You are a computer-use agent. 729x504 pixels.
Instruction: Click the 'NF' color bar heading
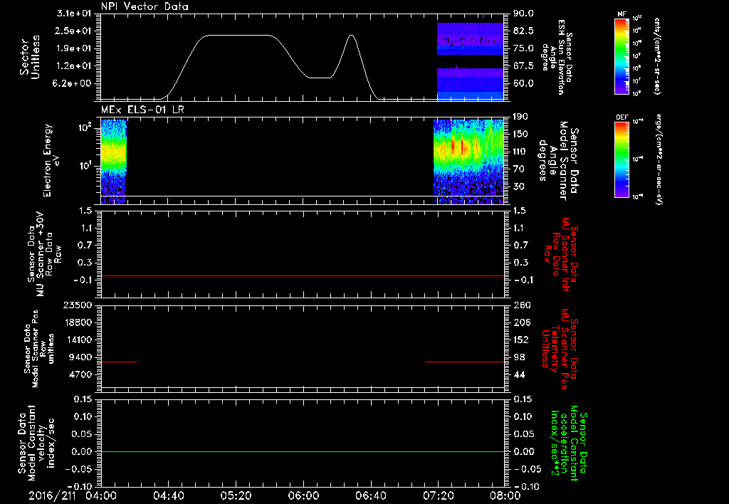click(622, 14)
